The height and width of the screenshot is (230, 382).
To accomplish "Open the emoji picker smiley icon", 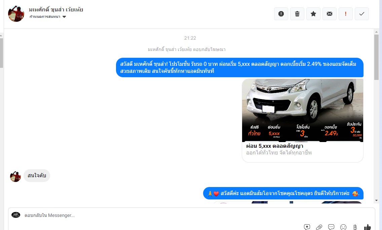I will (343, 227).
